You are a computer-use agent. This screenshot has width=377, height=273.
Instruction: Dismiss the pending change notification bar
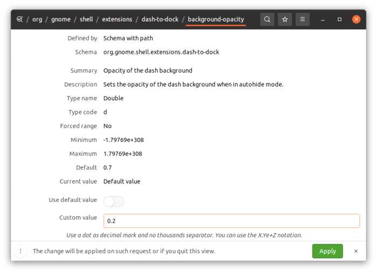[355, 251]
